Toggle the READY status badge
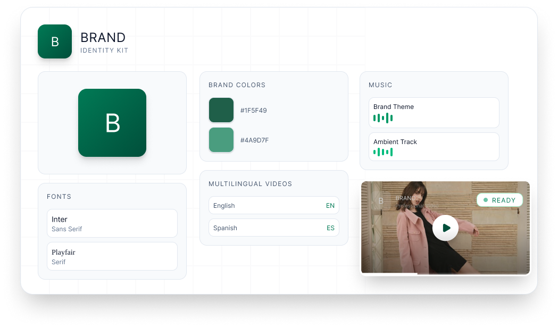This screenshot has width=558, height=328. pos(499,200)
